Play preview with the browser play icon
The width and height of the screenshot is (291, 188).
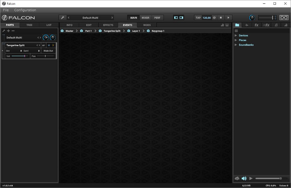[x=251, y=178]
